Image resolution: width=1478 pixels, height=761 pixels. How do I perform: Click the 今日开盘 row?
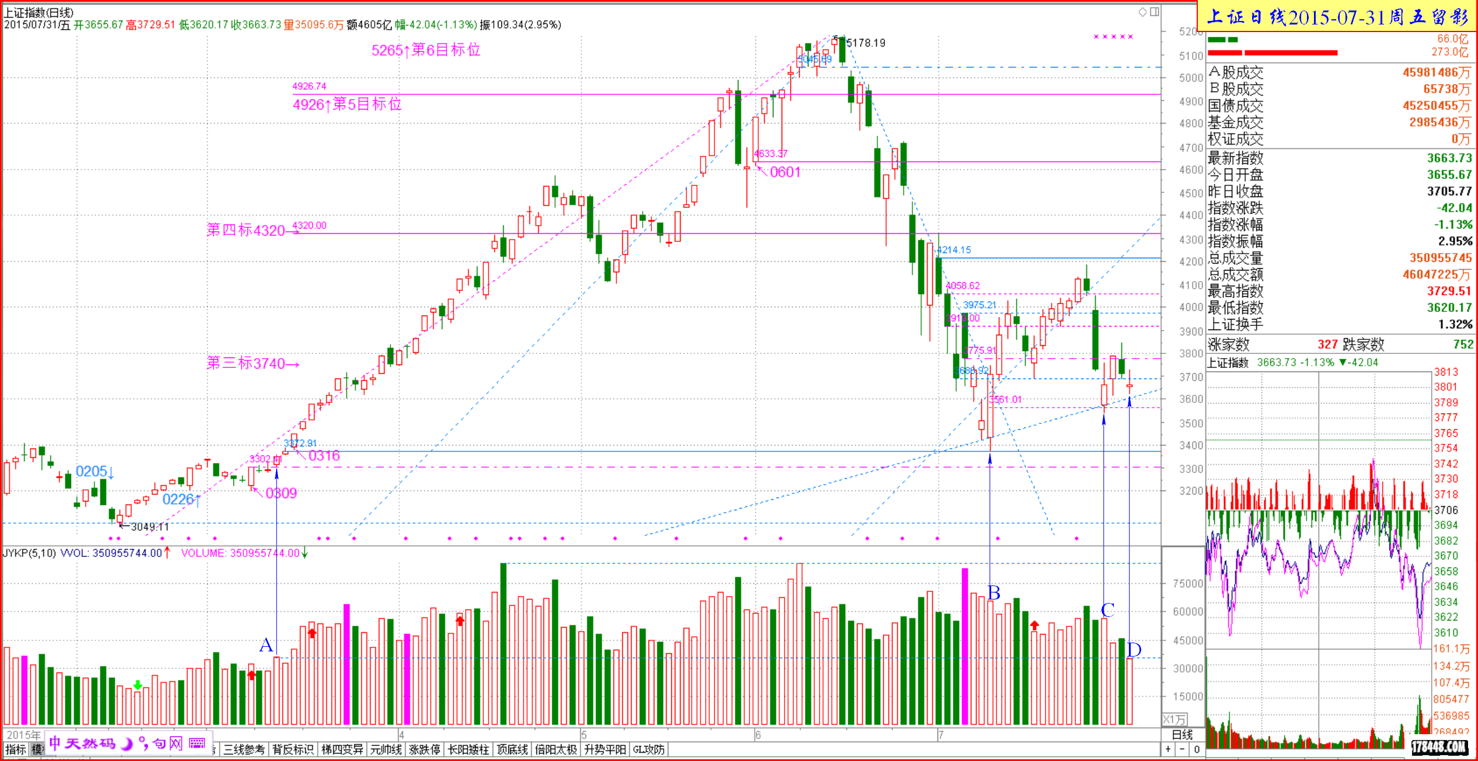pyautogui.click(x=1339, y=174)
